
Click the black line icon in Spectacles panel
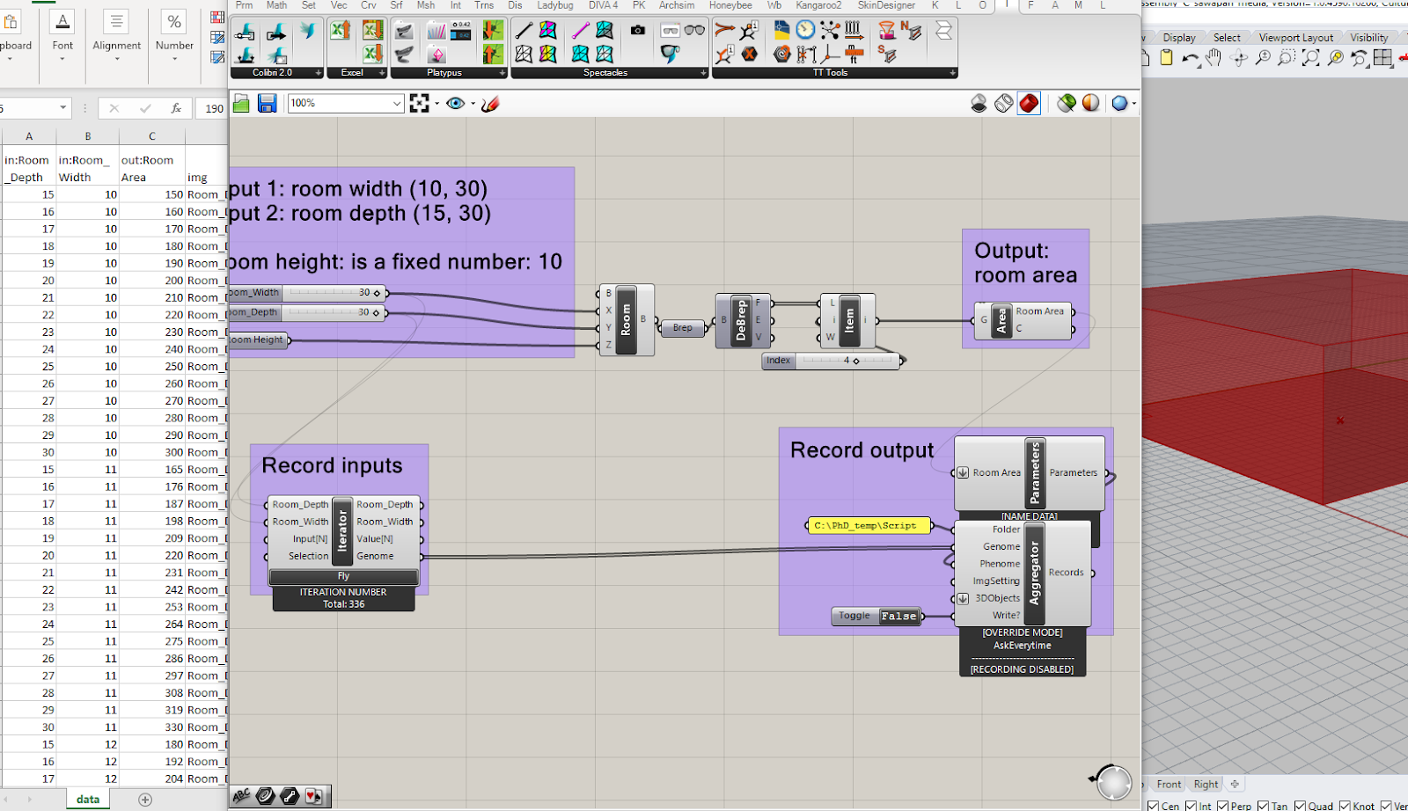tap(524, 31)
